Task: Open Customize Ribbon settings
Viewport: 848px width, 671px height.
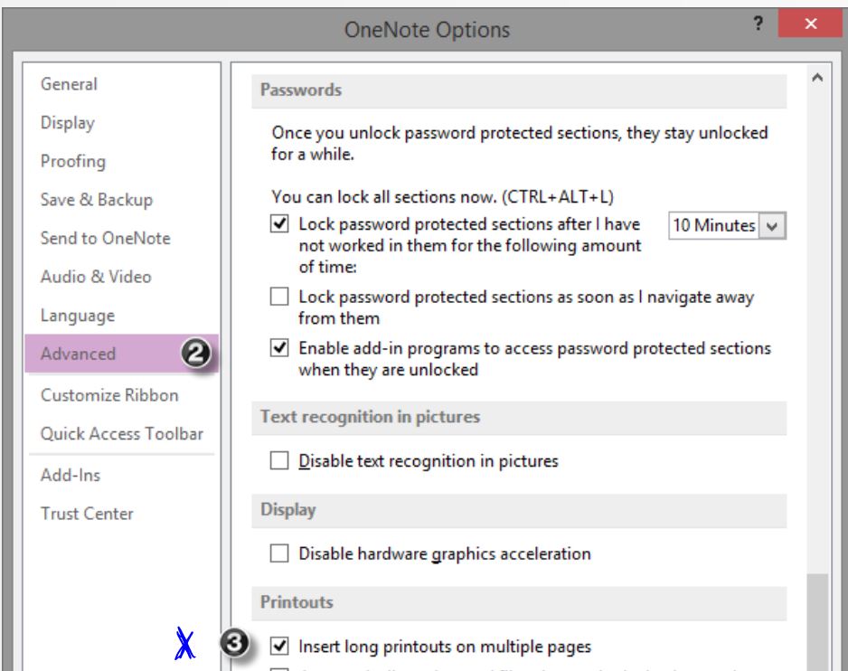Action: pos(122,395)
